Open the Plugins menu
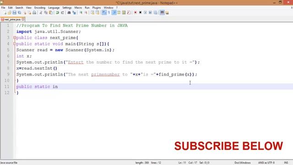 pyautogui.click(x=97, y=8)
